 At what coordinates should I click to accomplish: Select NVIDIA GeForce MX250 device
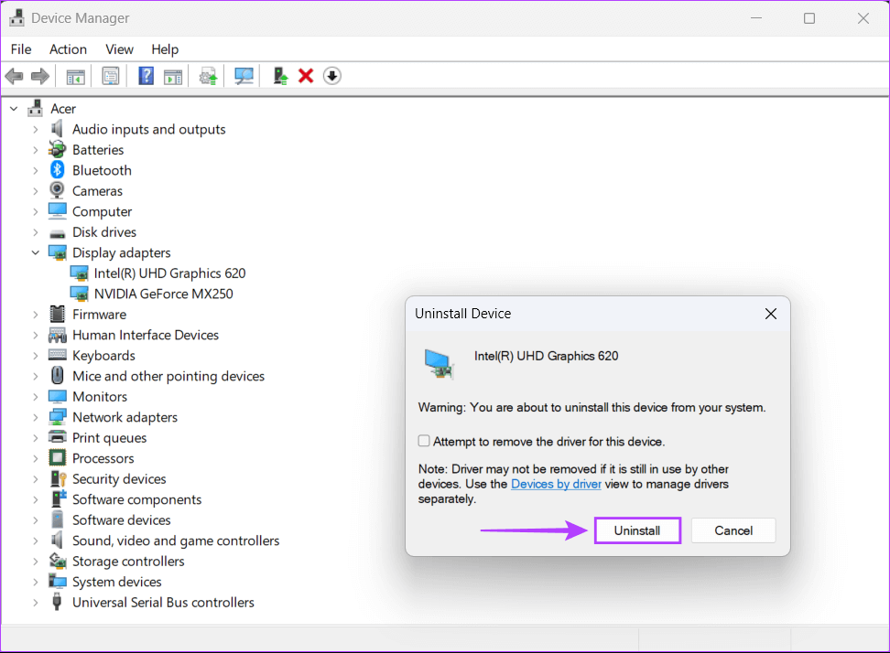pyautogui.click(x=164, y=294)
